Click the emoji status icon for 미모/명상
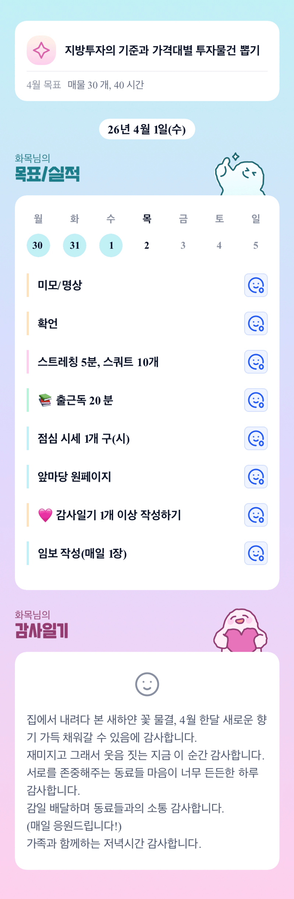Viewport: 294px width, 899px height. click(256, 285)
